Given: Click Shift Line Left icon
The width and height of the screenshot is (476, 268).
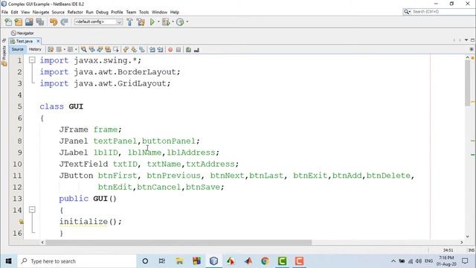Looking at the screenshot, I should 152,50.
